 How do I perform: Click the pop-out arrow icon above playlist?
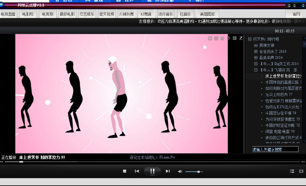pyautogui.click(x=241, y=38)
